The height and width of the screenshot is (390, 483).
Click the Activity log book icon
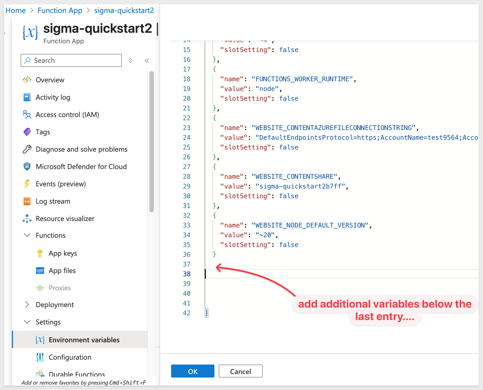pyautogui.click(x=27, y=97)
